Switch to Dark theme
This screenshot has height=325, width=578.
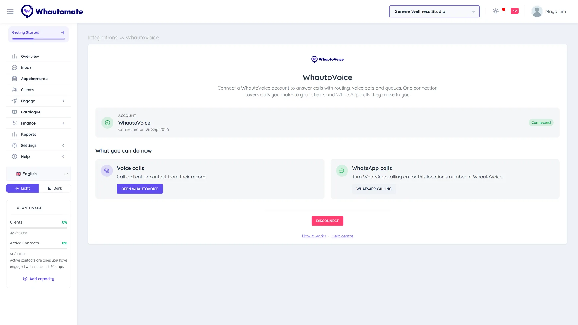click(55, 188)
